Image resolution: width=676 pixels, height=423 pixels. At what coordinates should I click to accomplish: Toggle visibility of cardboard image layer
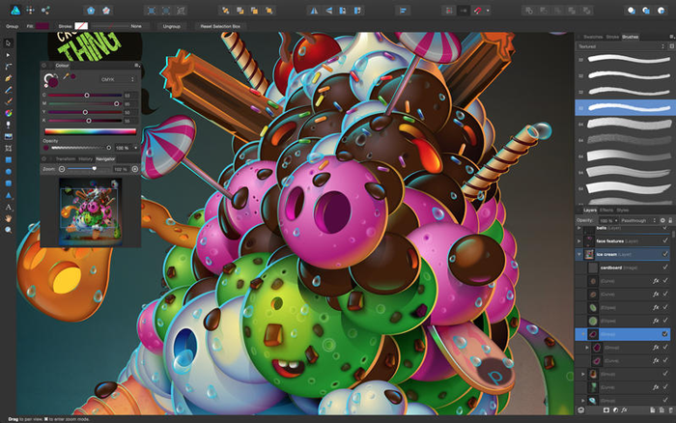coord(665,268)
